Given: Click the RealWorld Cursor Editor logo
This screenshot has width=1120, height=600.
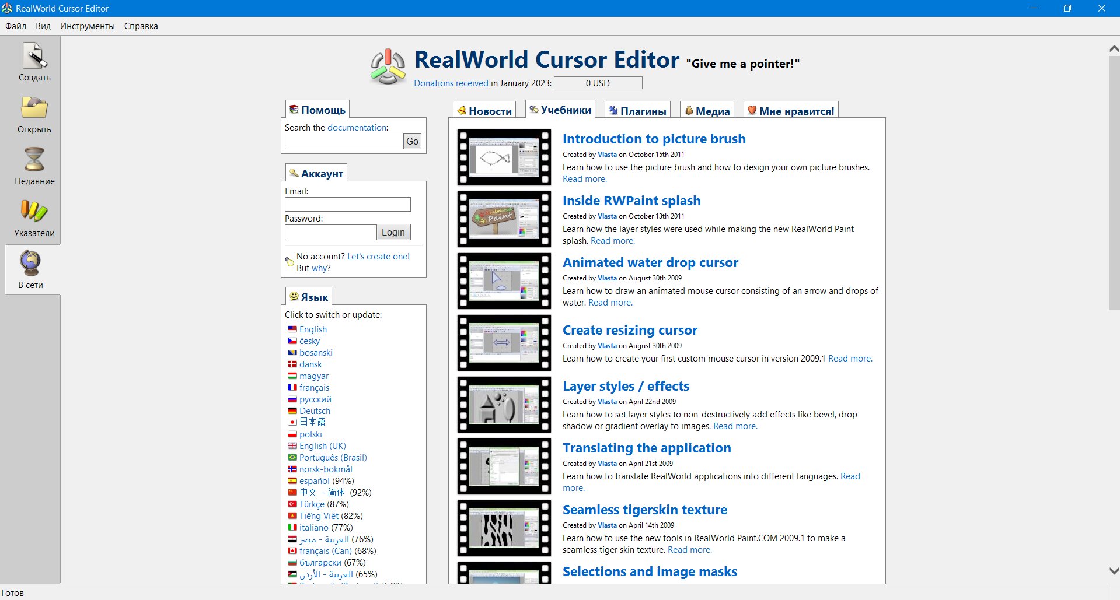Looking at the screenshot, I should click(x=388, y=66).
